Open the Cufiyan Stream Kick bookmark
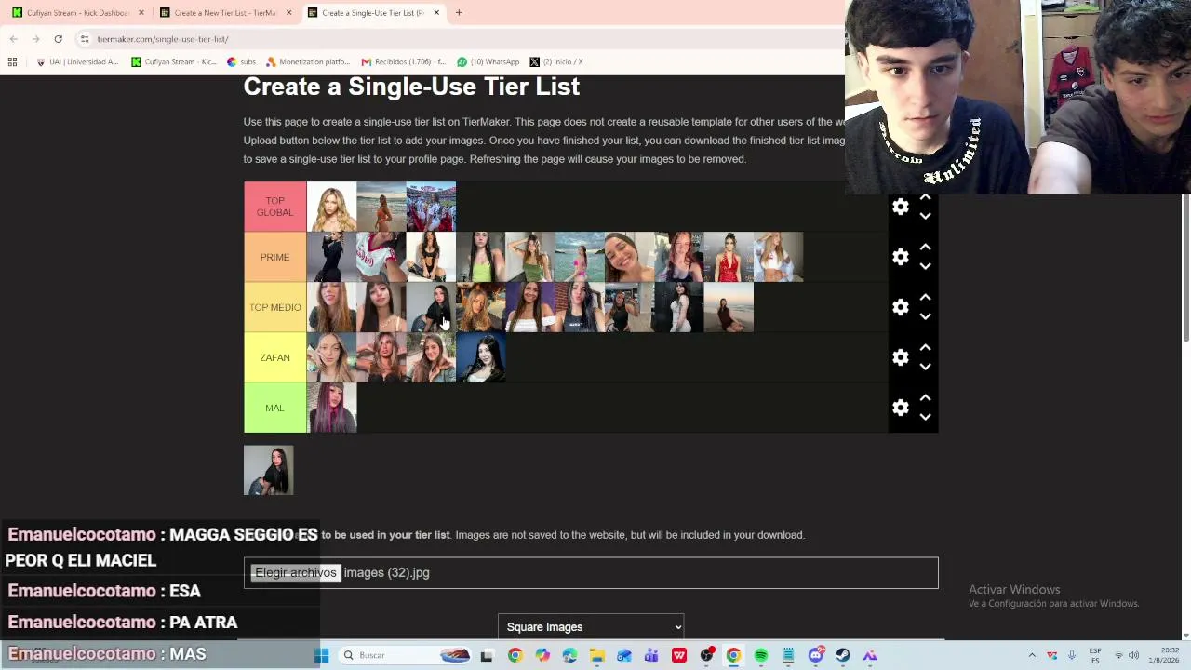Viewport: 1191px width, 670px height. coord(174,61)
